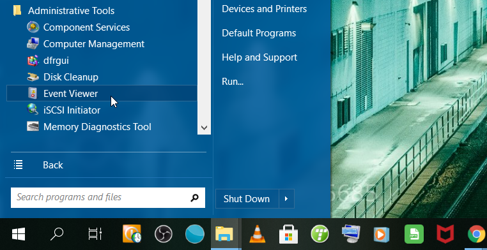Select the Event Viewer text label
Image resolution: width=487 pixels, height=250 pixels.
pos(70,94)
